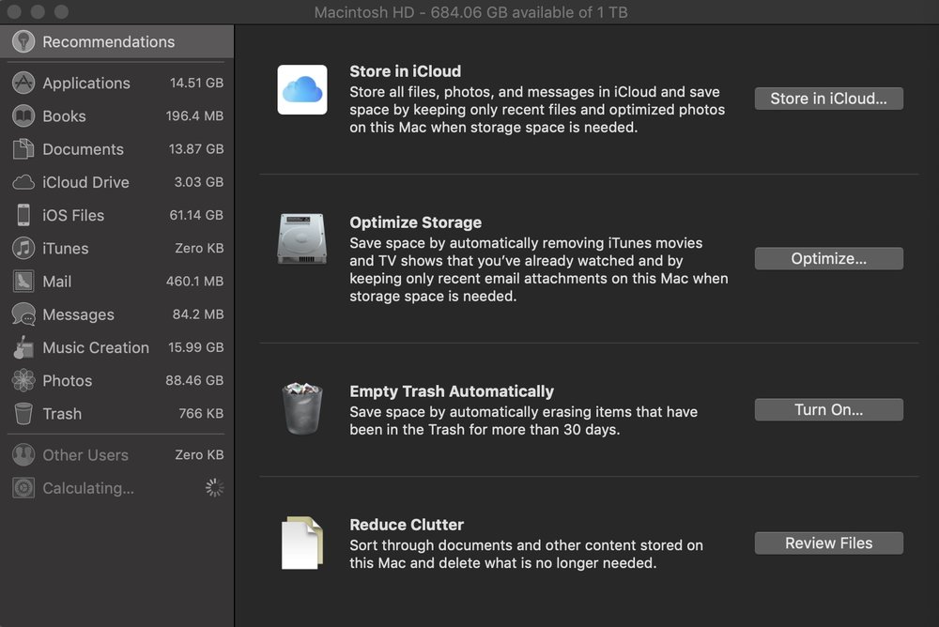This screenshot has width=939, height=627.
Task: Click the Recommendations lightbulb icon
Action: pyautogui.click(x=23, y=41)
